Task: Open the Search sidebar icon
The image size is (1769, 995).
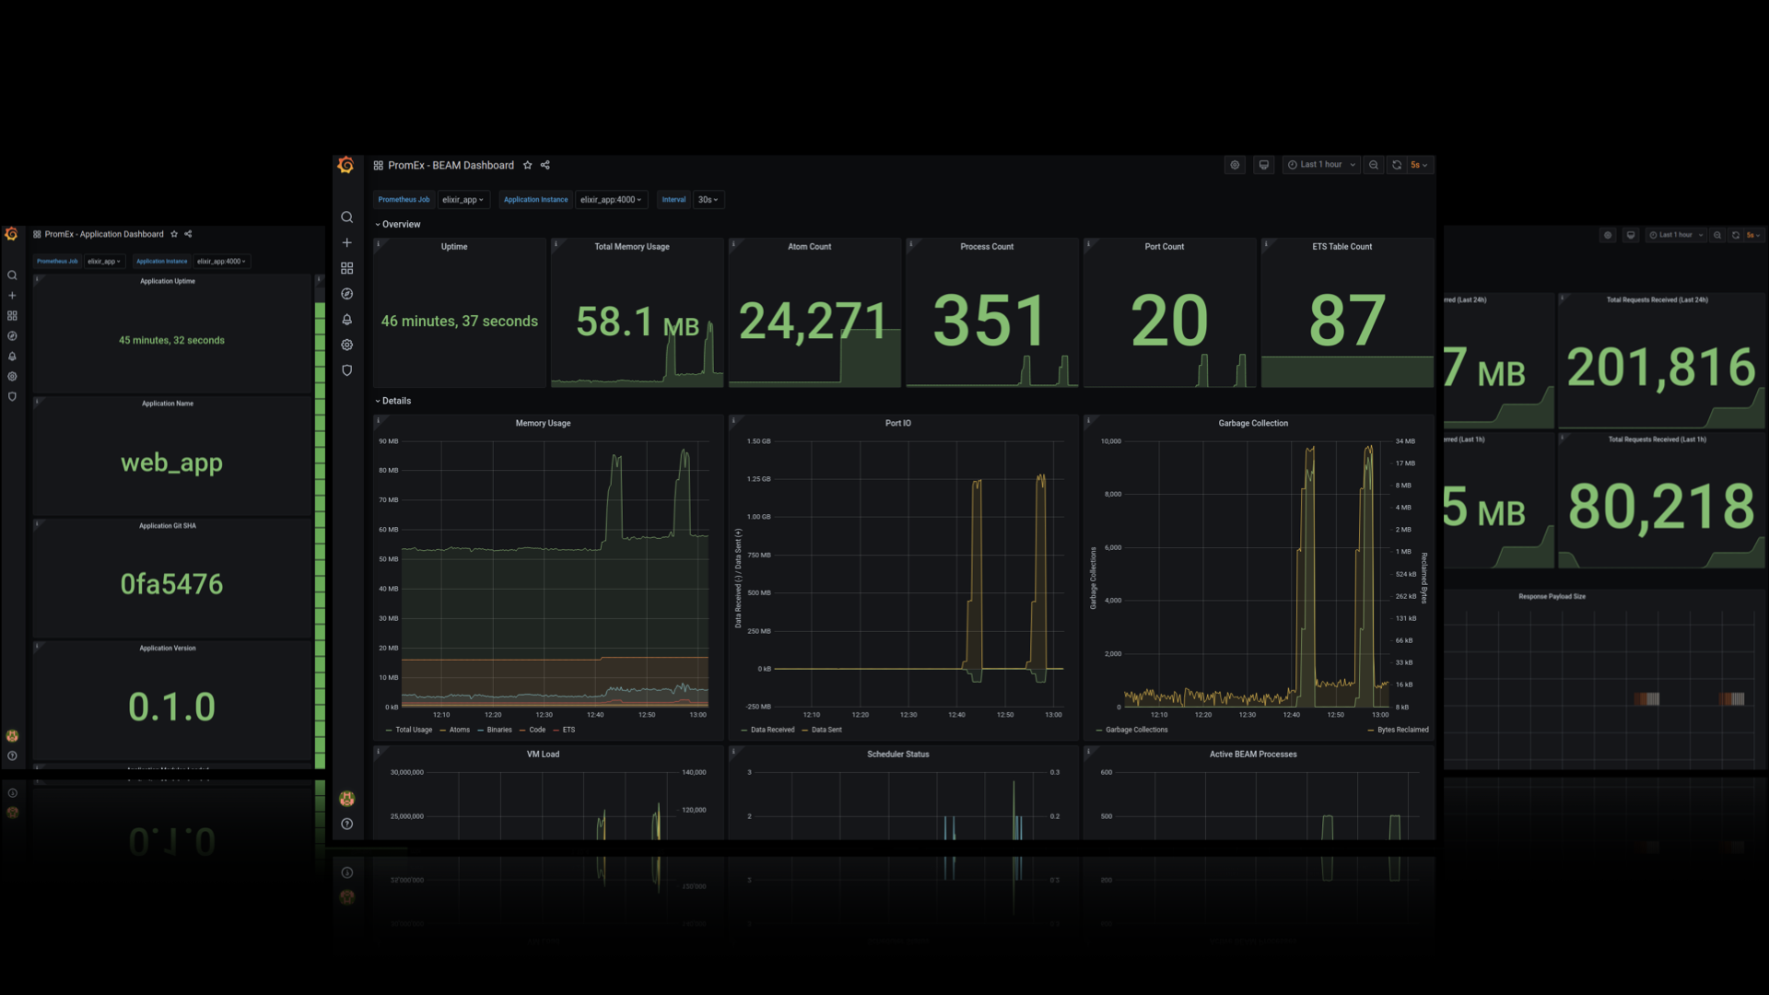Action: [x=346, y=217]
